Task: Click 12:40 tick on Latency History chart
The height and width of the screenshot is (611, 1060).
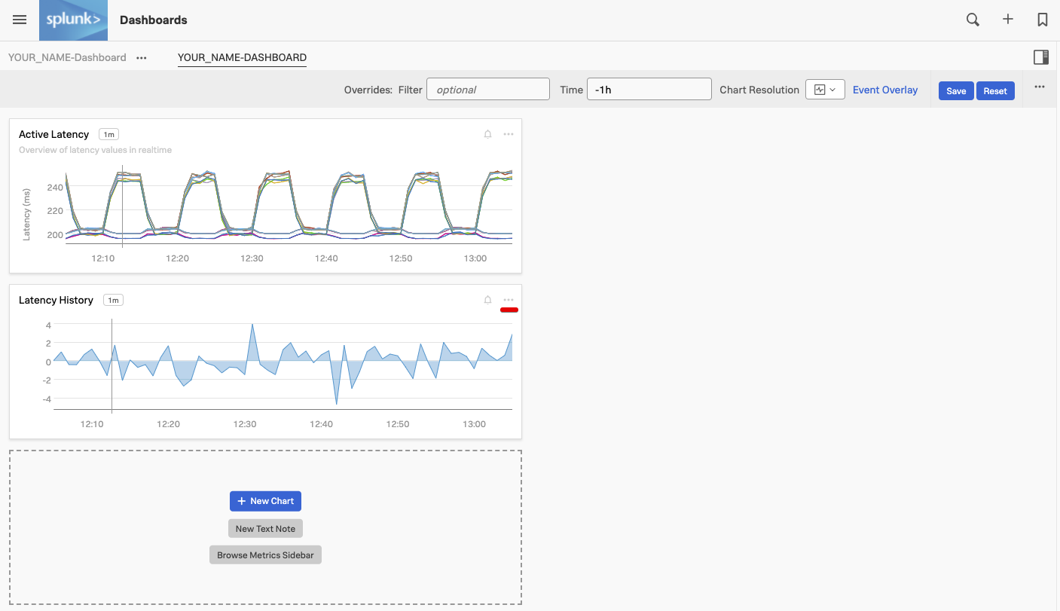Action: 321,424
